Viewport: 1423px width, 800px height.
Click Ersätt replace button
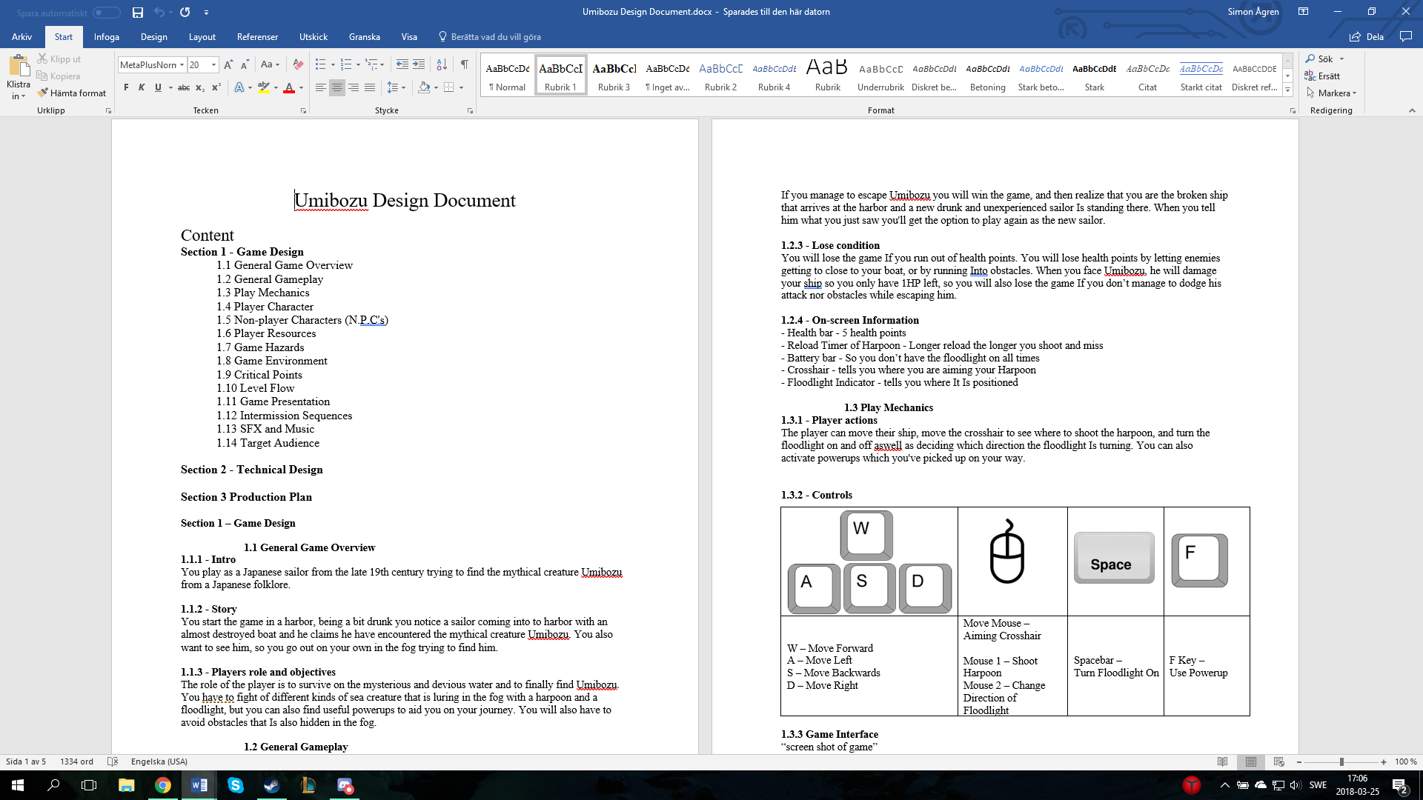pyautogui.click(x=1322, y=76)
